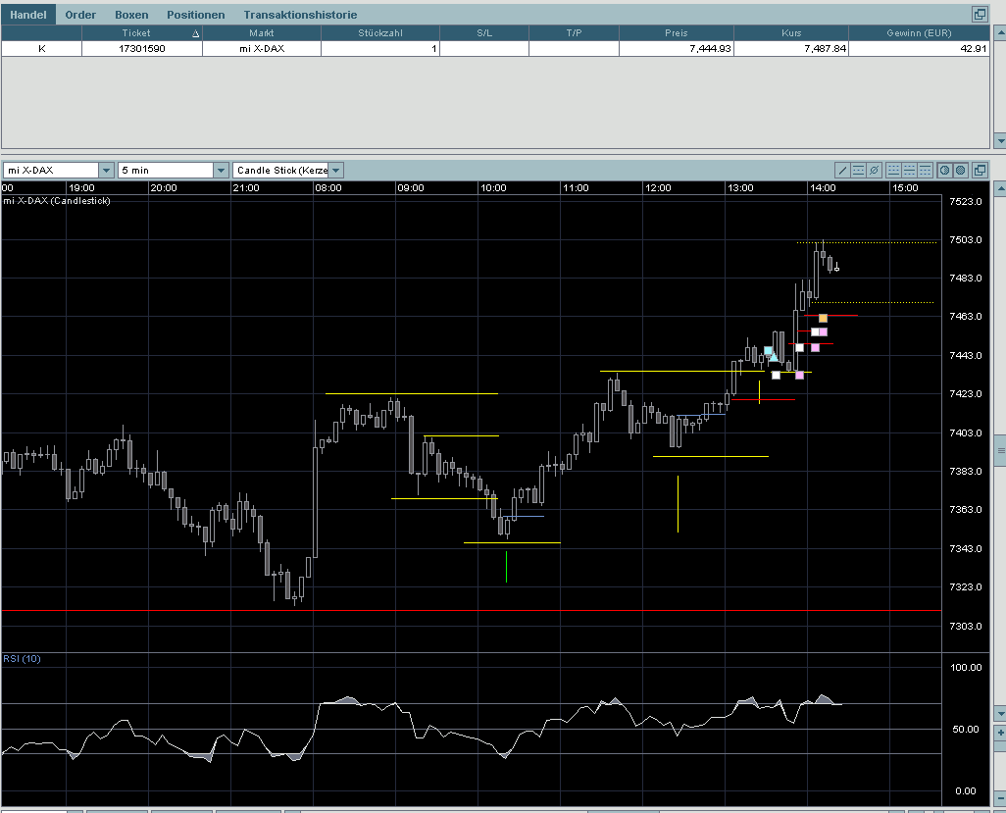The image size is (1006, 813).
Task: Choose line style with solid bottom line
Action: 893,170
